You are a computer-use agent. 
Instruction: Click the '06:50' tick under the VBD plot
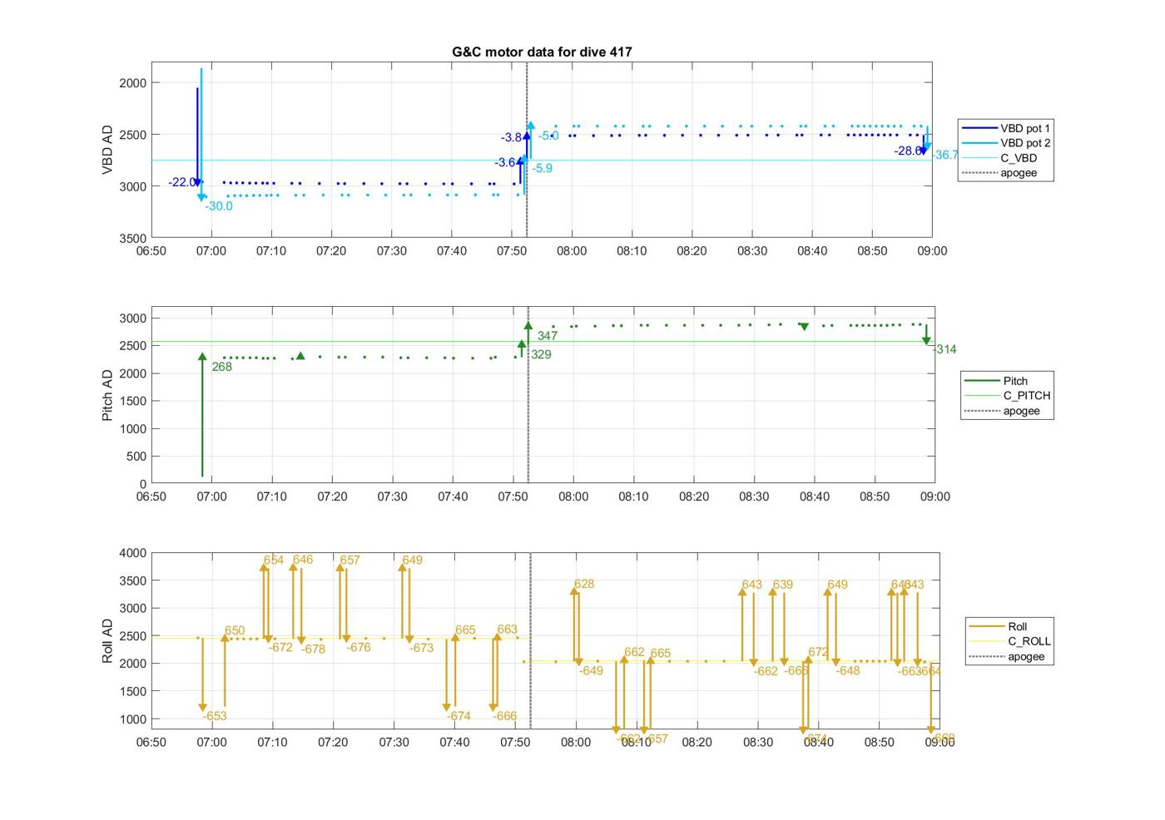151,250
